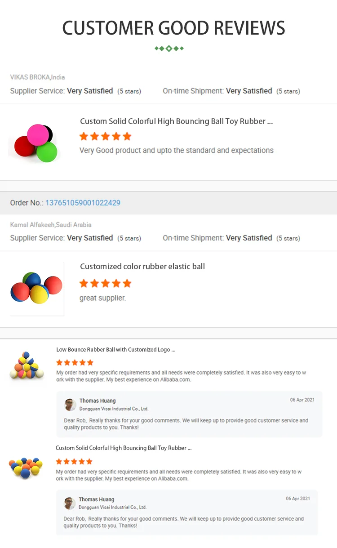Click the "great supplier." review text
This screenshot has width=337, height=548.
(102, 298)
